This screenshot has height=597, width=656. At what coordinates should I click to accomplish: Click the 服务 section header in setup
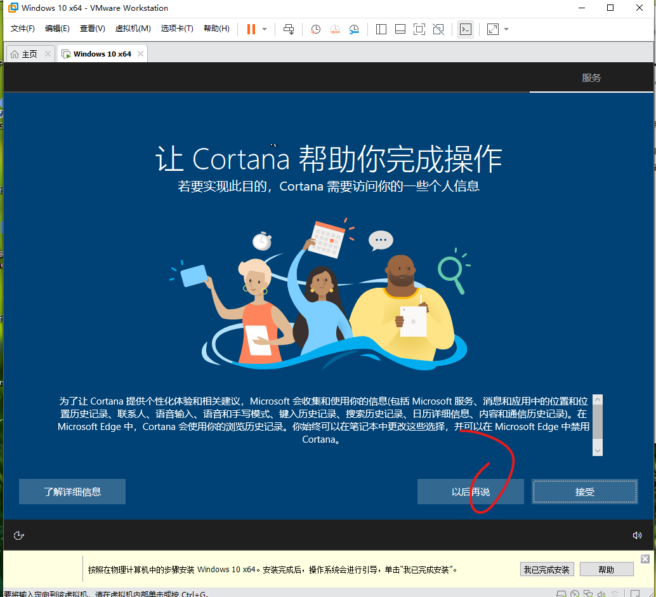click(591, 78)
